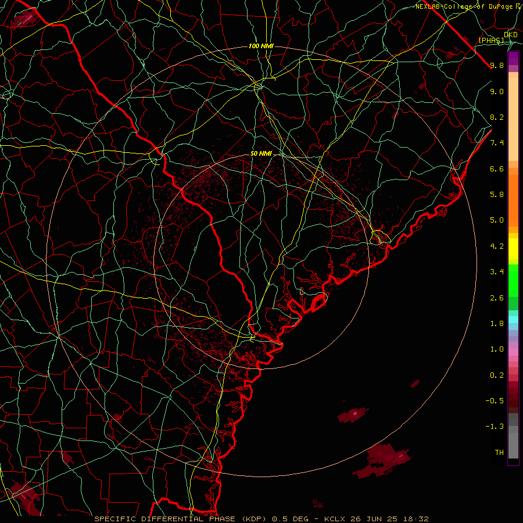Screen dimensions: 523x523
Task: Click the 7.4 scale value
Action: tap(497, 143)
